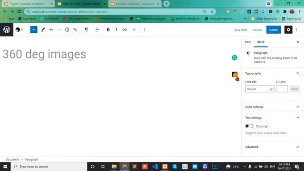Open editor options three-dot menu
Viewport: 304px width, 171px height.
pyautogui.click(x=296, y=29)
